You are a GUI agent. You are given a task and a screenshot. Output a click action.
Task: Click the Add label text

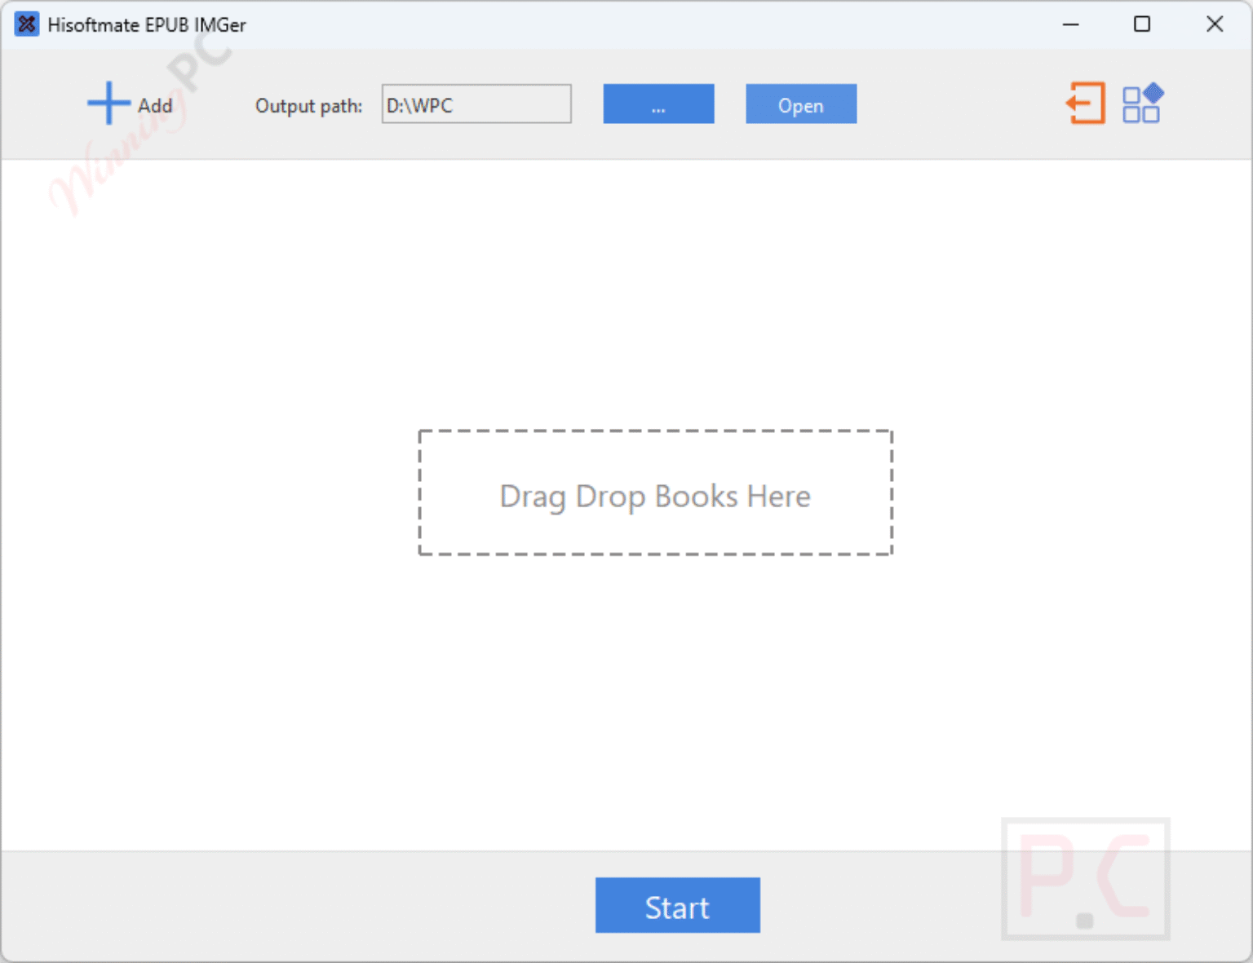click(155, 106)
